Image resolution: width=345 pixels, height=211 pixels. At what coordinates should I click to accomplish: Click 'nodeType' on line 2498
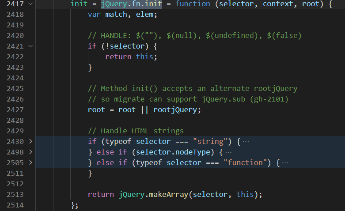coord(193,152)
